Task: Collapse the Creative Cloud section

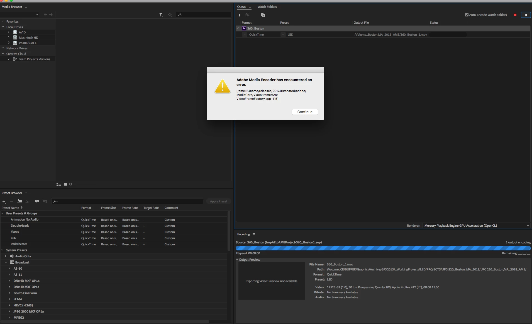Action: pos(3,54)
